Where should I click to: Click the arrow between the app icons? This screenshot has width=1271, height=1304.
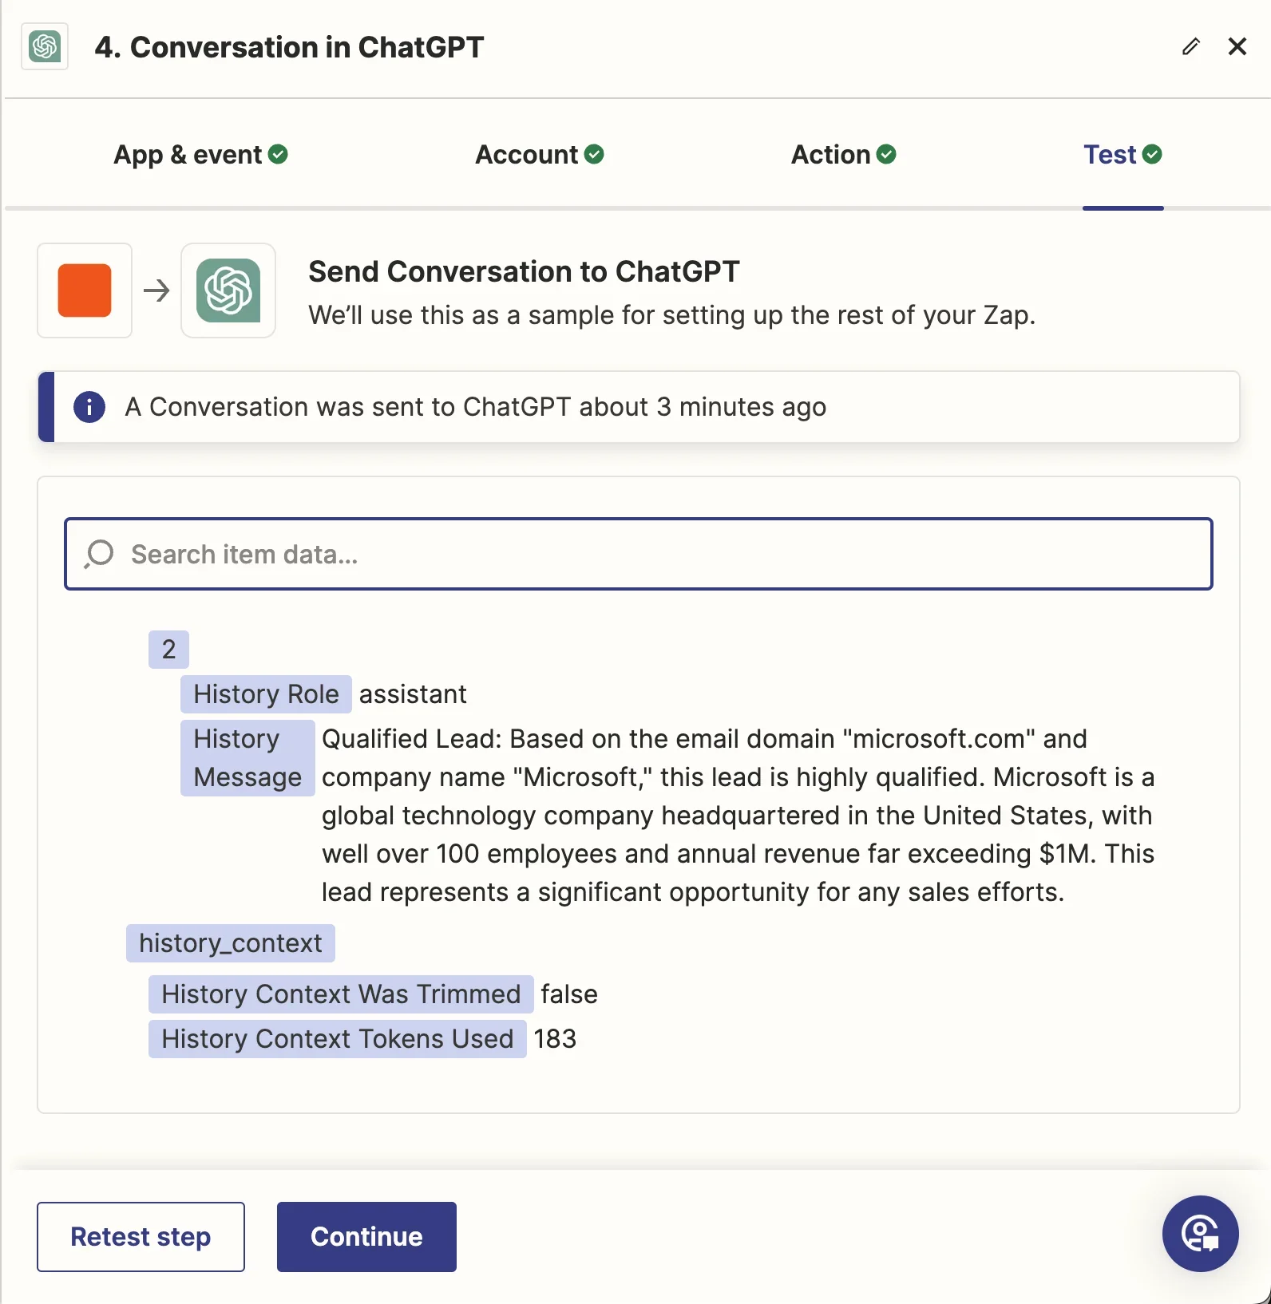coord(156,290)
